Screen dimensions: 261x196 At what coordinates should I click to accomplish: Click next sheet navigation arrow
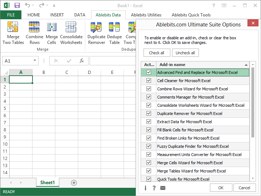21,183
